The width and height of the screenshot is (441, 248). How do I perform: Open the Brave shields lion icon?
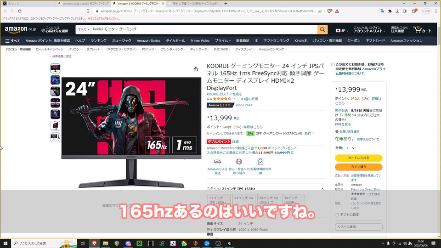329,11
